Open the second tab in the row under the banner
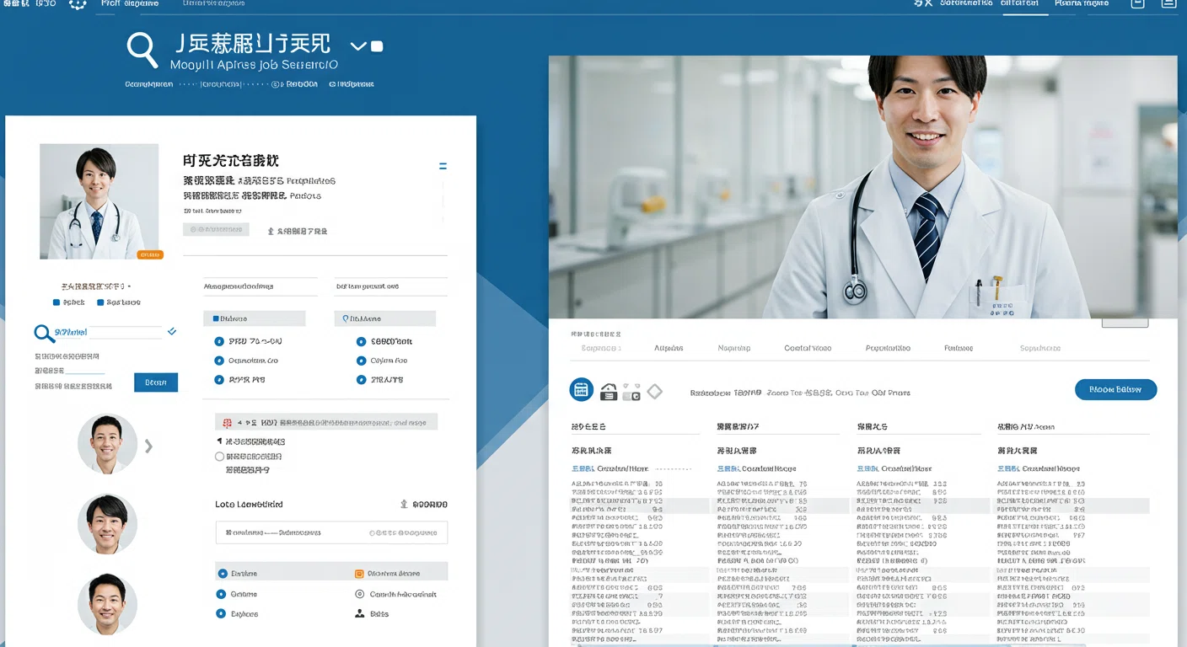Screen dimensions: 1187x647 coord(669,348)
